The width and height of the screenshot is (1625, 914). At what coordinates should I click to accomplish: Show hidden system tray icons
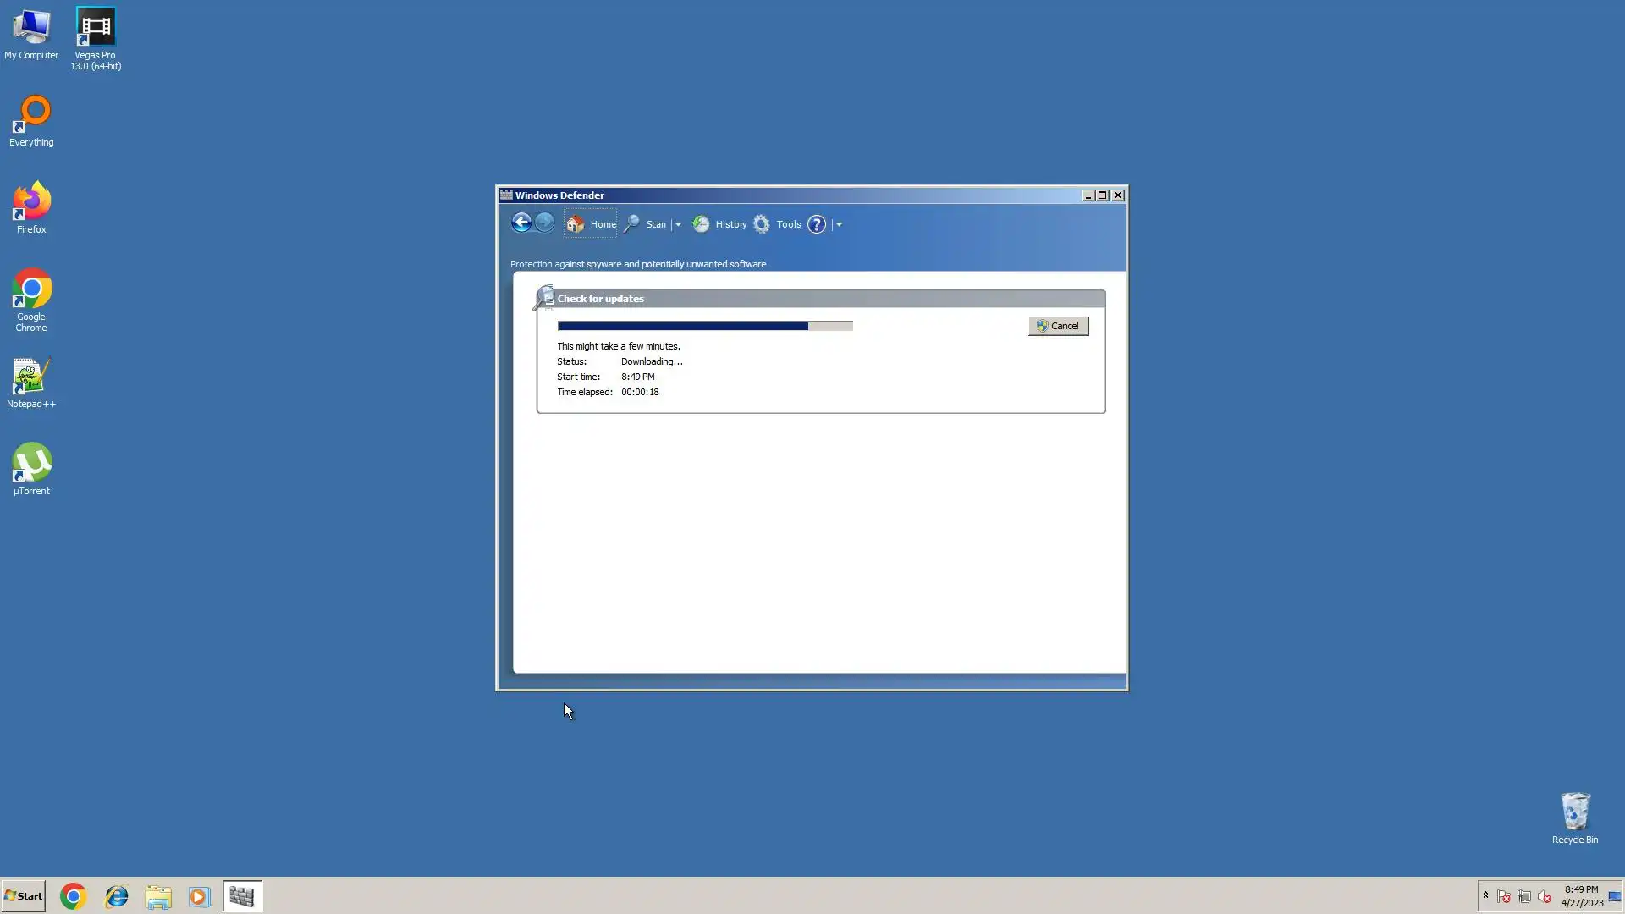1485,895
